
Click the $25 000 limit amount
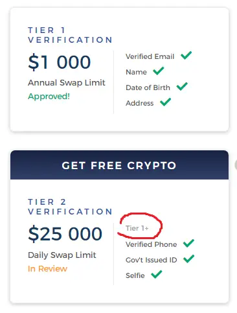click(65, 234)
